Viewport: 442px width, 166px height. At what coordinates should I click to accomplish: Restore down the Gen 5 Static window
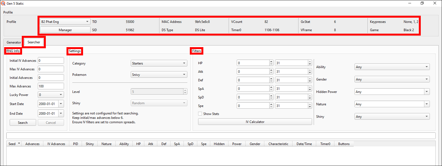(422, 3)
